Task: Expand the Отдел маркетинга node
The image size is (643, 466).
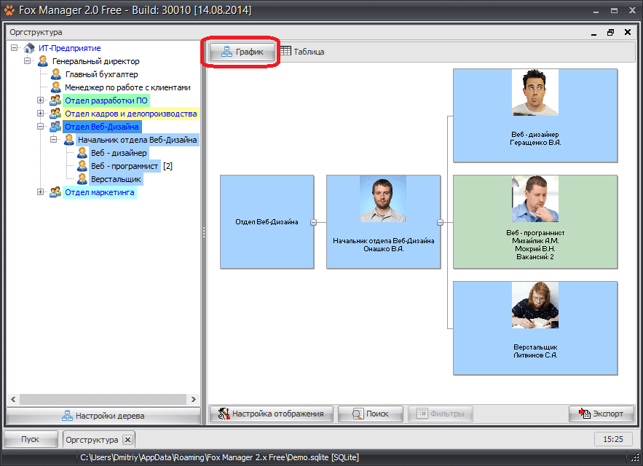Action: coord(40,192)
